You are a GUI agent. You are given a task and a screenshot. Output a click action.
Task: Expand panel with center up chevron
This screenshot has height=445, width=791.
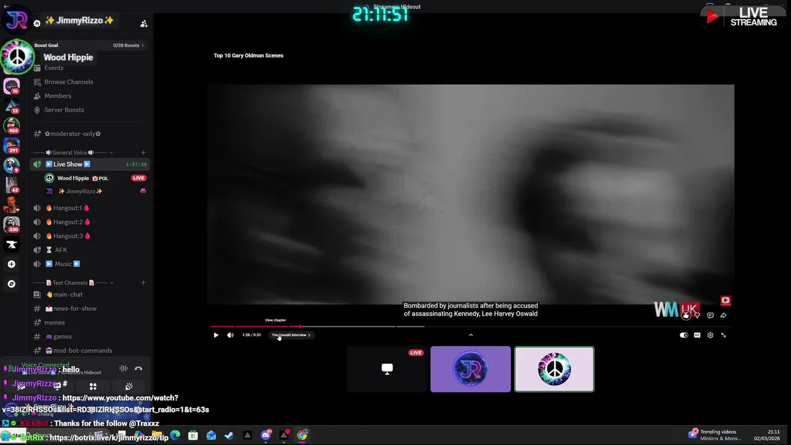click(x=470, y=335)
